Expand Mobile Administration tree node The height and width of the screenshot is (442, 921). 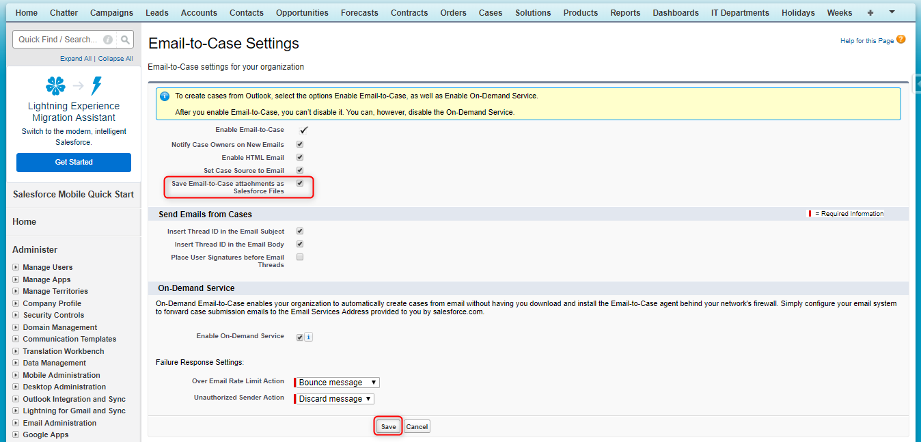point(16,375)
